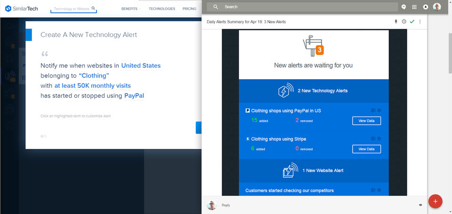This screenshot has width=452, height=214.
Task: Click the website alert lightning icon
Action: 291,170
